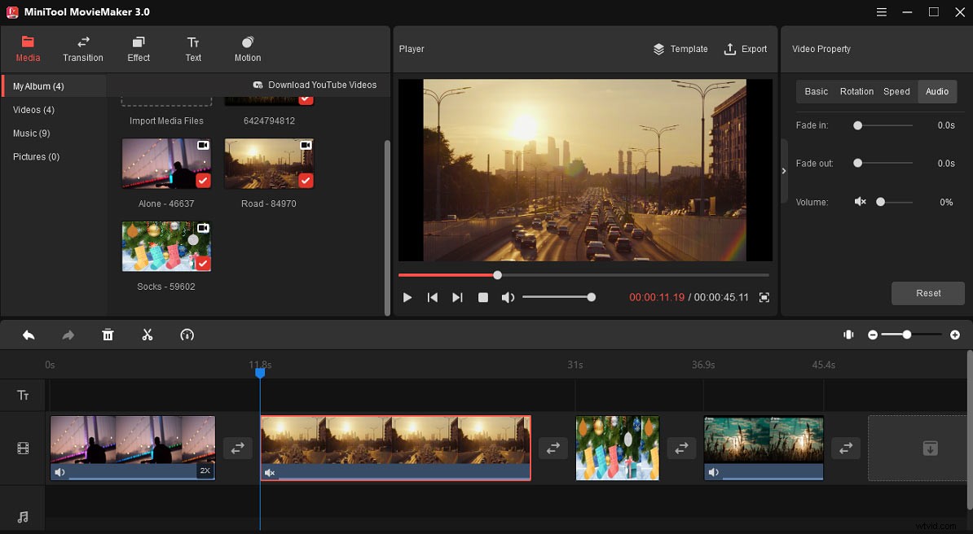The image size is (973, 534).
Task: Zoom in on the timeline with the plus icon
Action: click(x=956, y=334)
